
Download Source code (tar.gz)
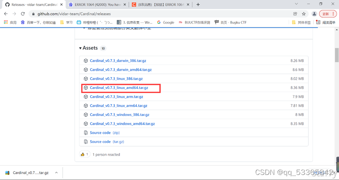point(107,142)
